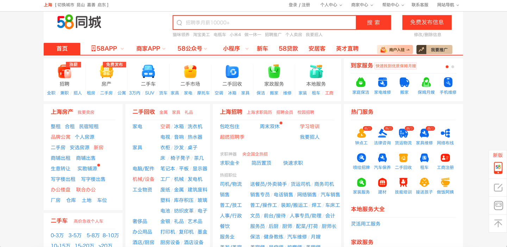
Task: Click the 登录 link
Action: pyautogui.click(x=293, y=5)
